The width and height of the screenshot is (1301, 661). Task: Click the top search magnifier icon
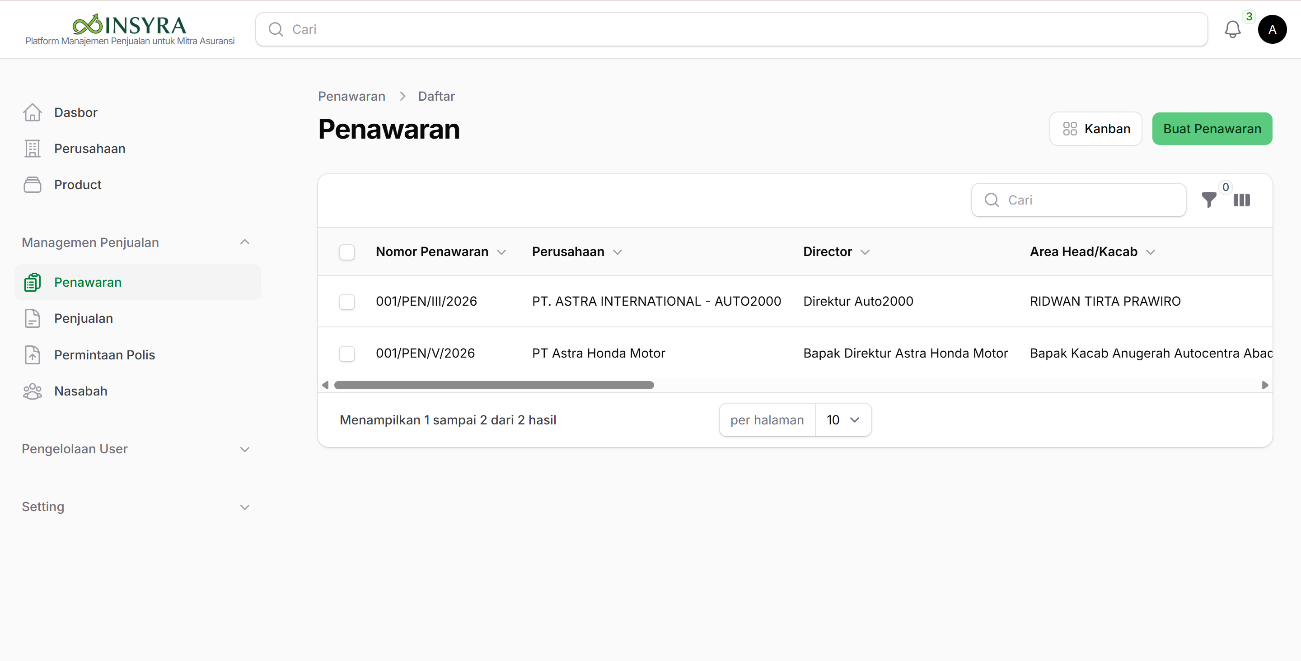click(276, 29)
